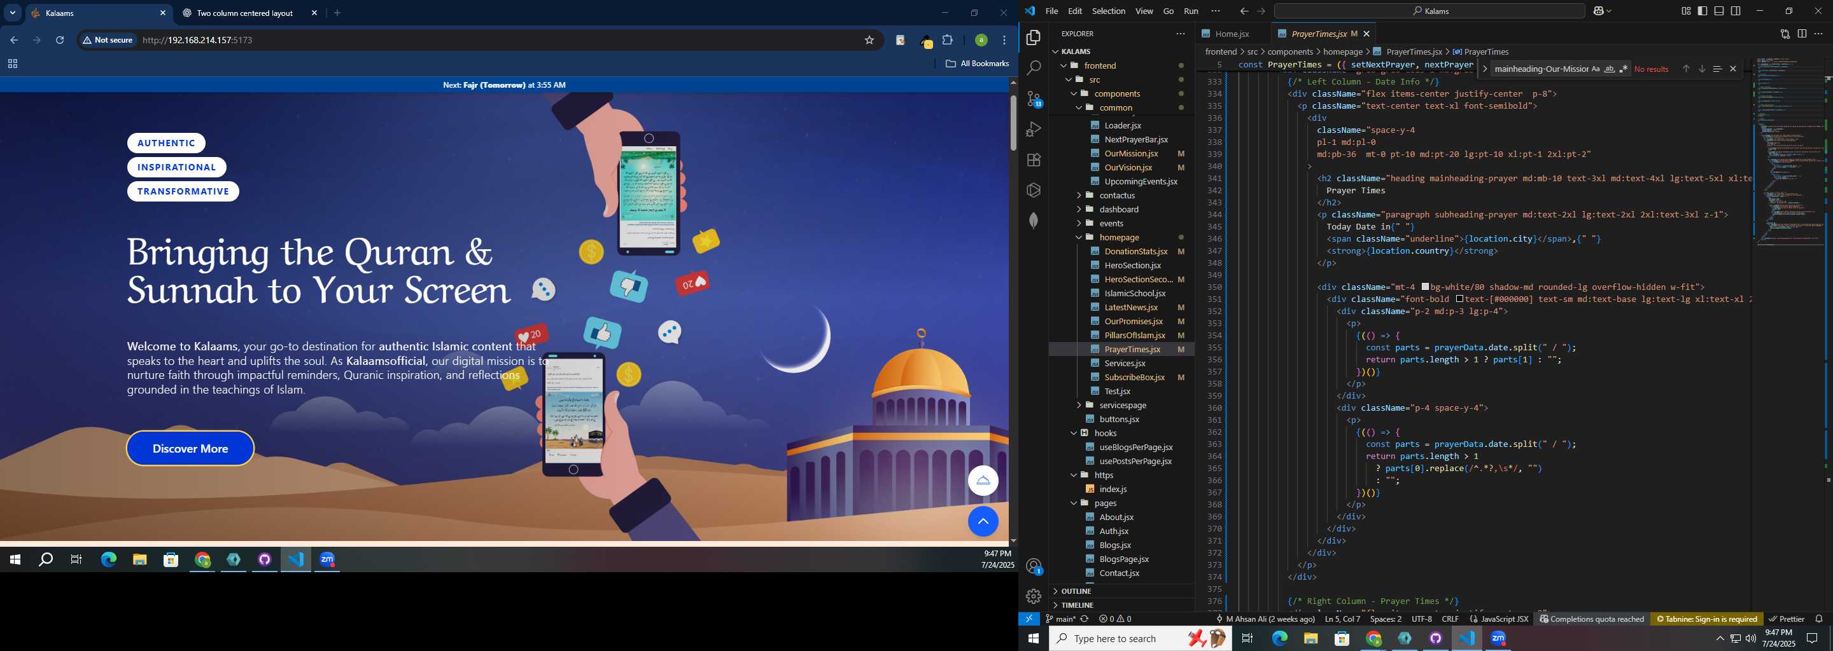
Task: Switch to Two column centered layout Chrome tab
Action: click(x=244, y=13)
